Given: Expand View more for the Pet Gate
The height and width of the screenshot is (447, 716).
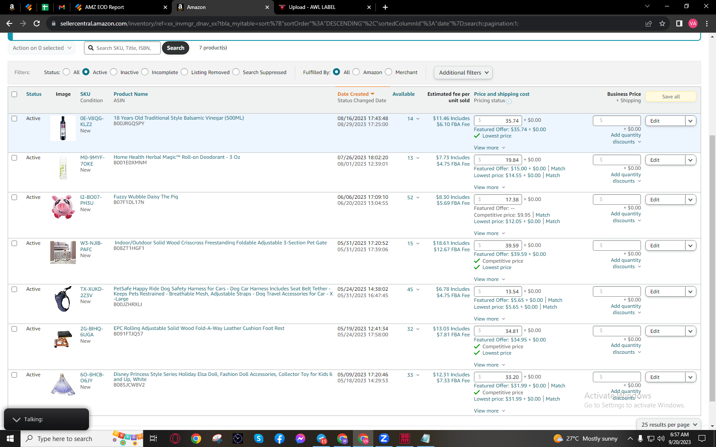Looking at the screenshot, I should (x=489, y=279).
